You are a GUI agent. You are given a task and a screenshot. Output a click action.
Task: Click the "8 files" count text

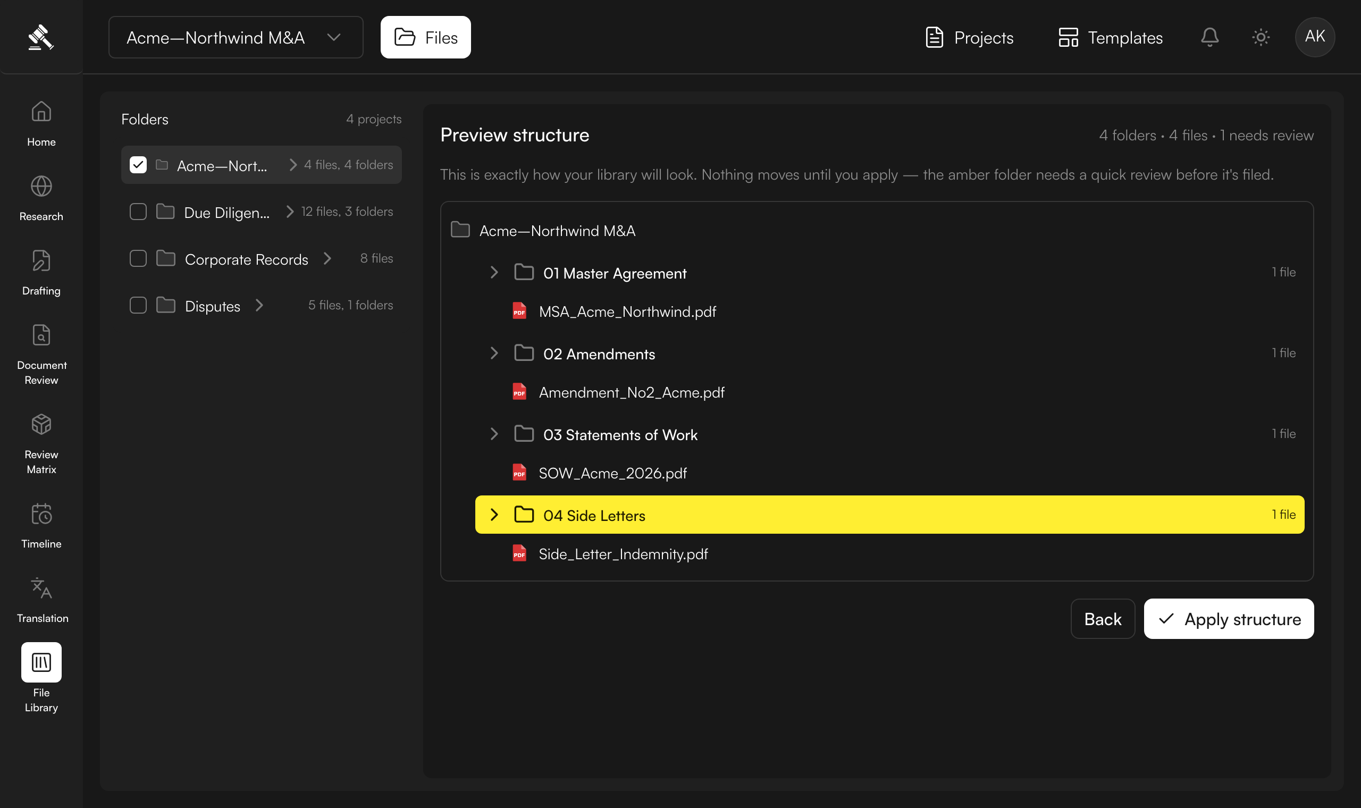point(376,258)
